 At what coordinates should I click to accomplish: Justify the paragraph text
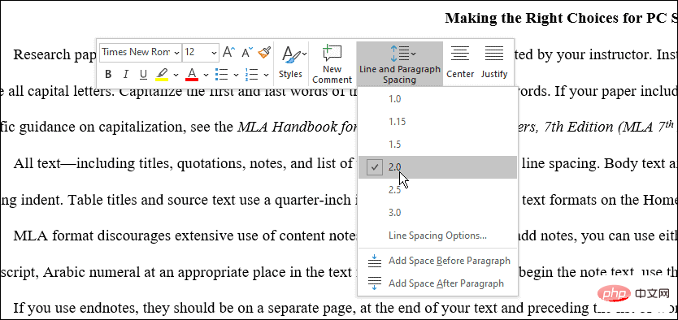493,63
